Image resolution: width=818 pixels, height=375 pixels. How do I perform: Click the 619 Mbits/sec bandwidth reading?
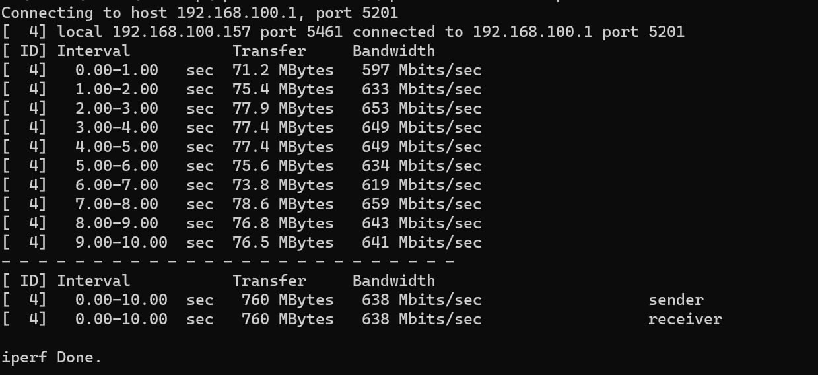[x=421, y=185]
